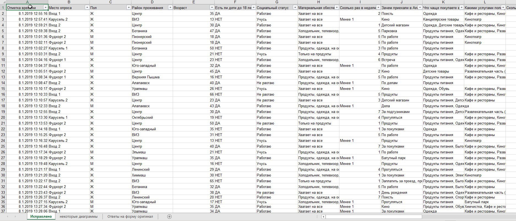Select cell За подгузниками in column J

point(402,112)
